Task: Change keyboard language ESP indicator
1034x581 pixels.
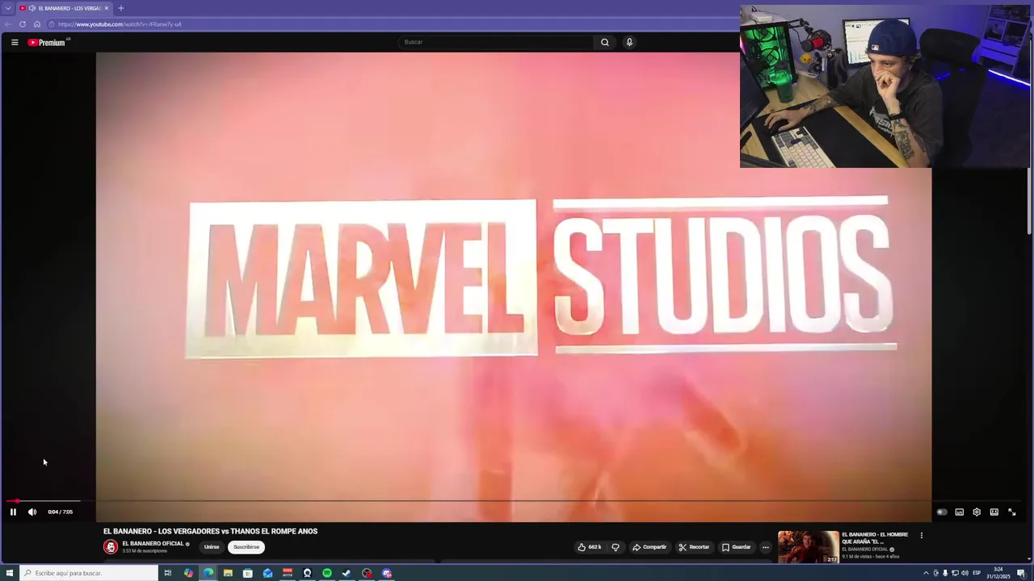Action: click(x=977, y=573)
